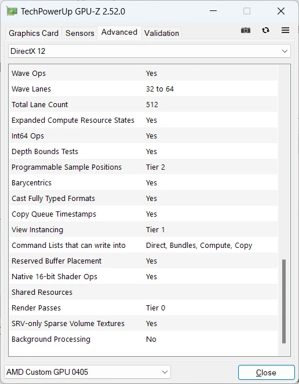Open the hamburger menu icon
Screen dimensions: 299x384
pos(285,30)
